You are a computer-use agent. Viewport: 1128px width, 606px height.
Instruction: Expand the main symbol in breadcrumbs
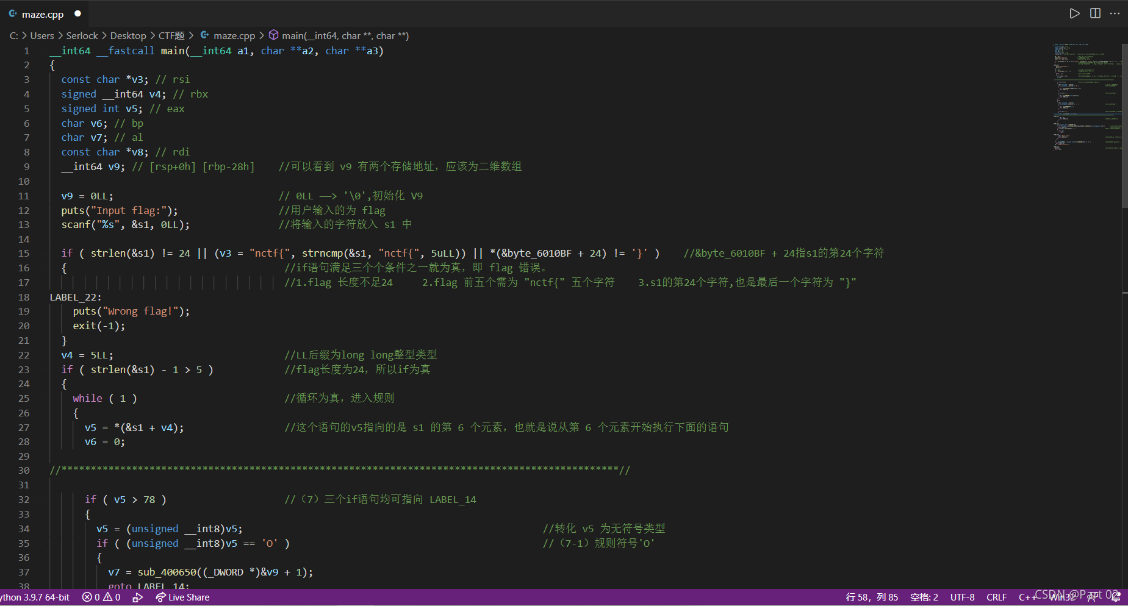[x=345, y=35]
